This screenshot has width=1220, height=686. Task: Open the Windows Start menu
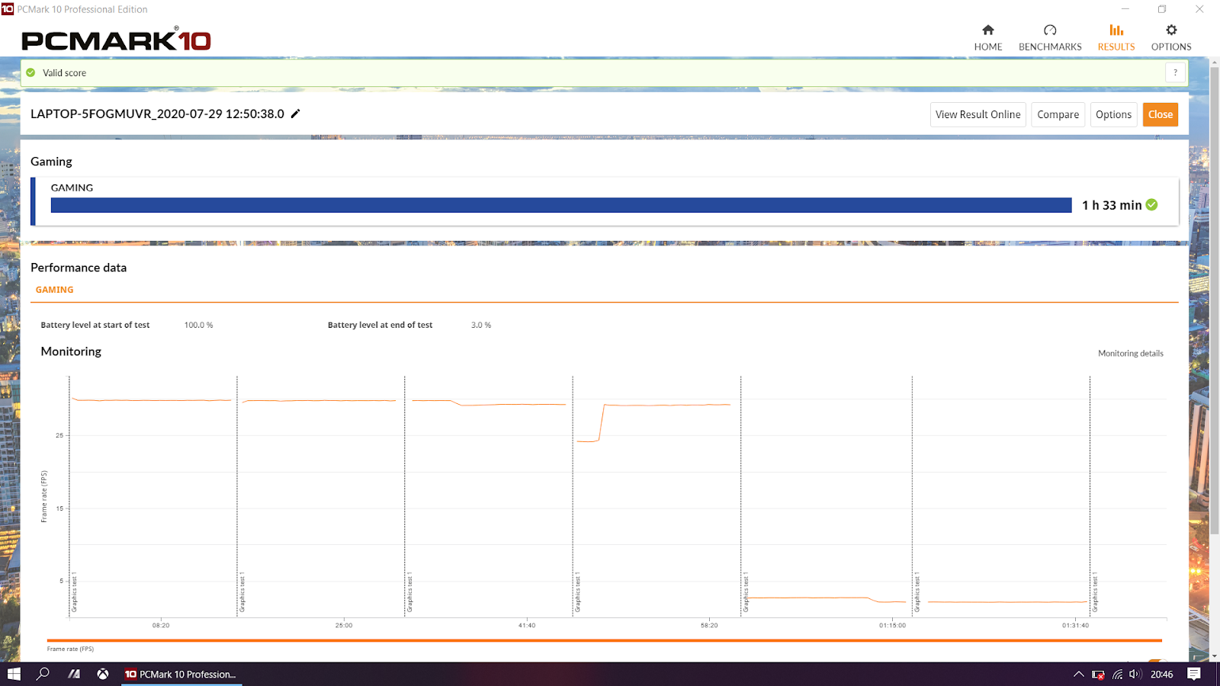tap(14, 674)
